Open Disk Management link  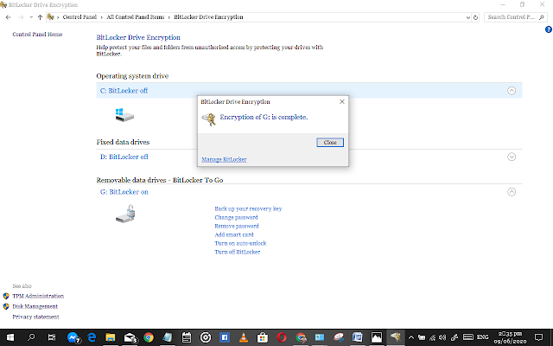pyautogui.click(x=35, y=306)
